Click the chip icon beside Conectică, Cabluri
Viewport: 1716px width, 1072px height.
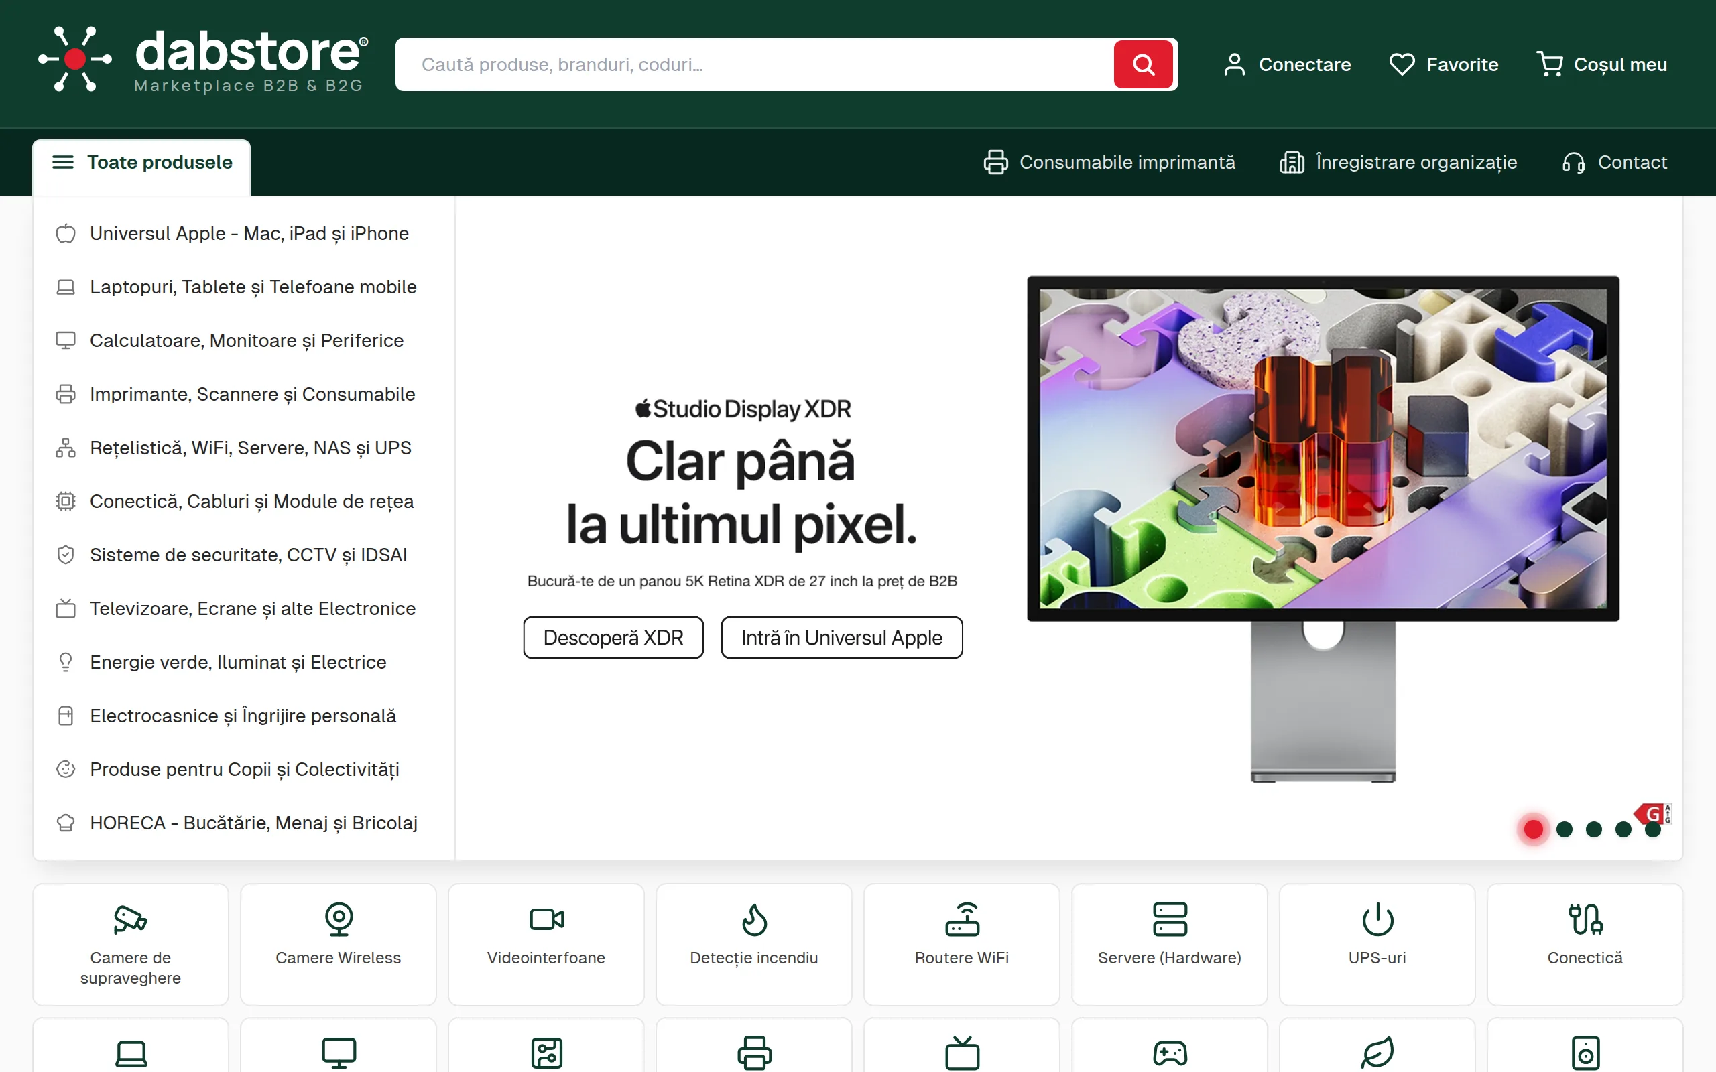point(66,501)
